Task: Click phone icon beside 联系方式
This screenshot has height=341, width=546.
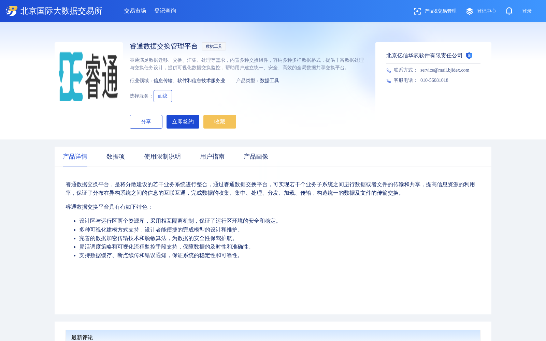Action: [x=389, y=70]
